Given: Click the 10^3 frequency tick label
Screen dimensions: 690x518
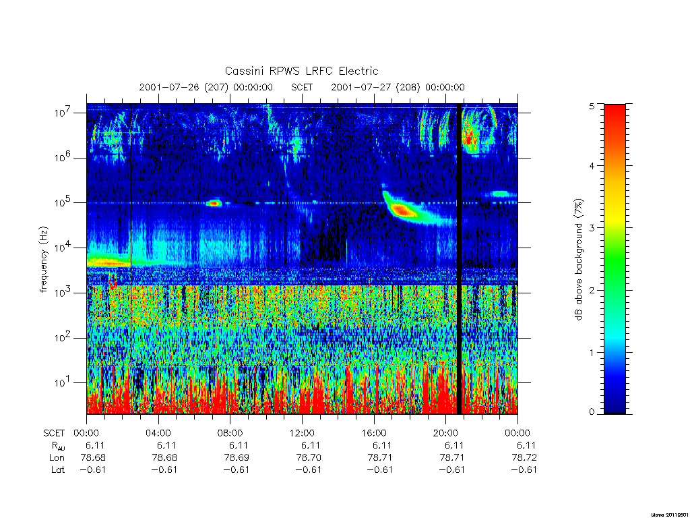Looking at the screenshot, I should (63, 293).
